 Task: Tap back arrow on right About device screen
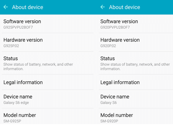pyautogui.click(x=103, y=7)
